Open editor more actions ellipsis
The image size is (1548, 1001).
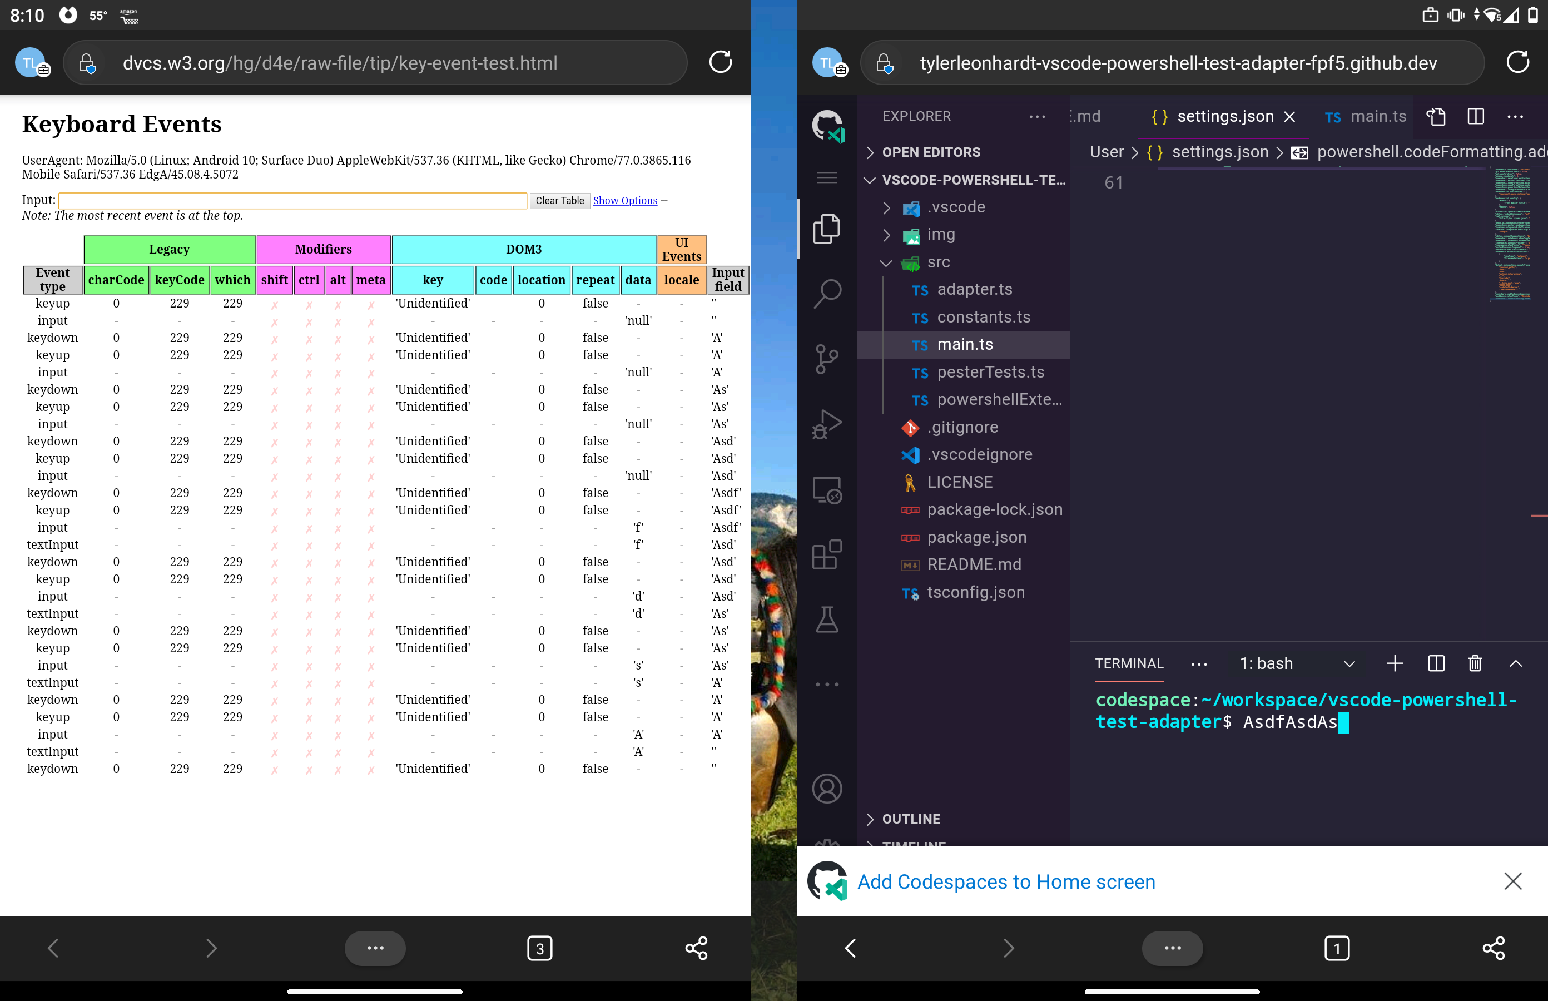tap(1515, 116)
